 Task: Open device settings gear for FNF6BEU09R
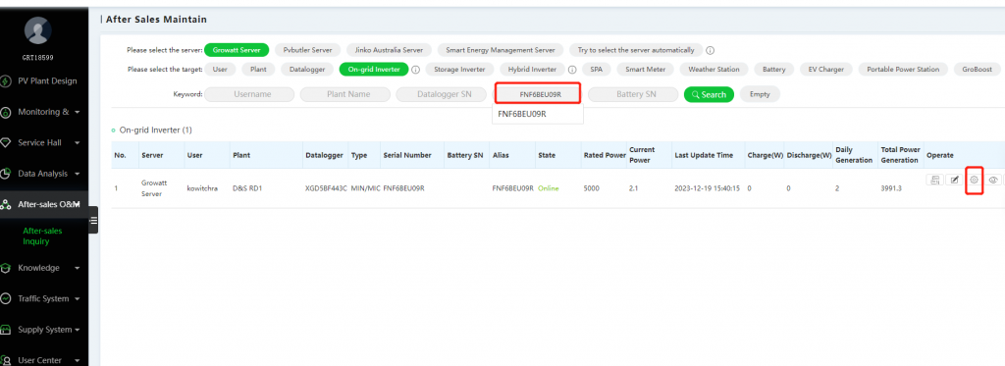[x=974, y=181]
